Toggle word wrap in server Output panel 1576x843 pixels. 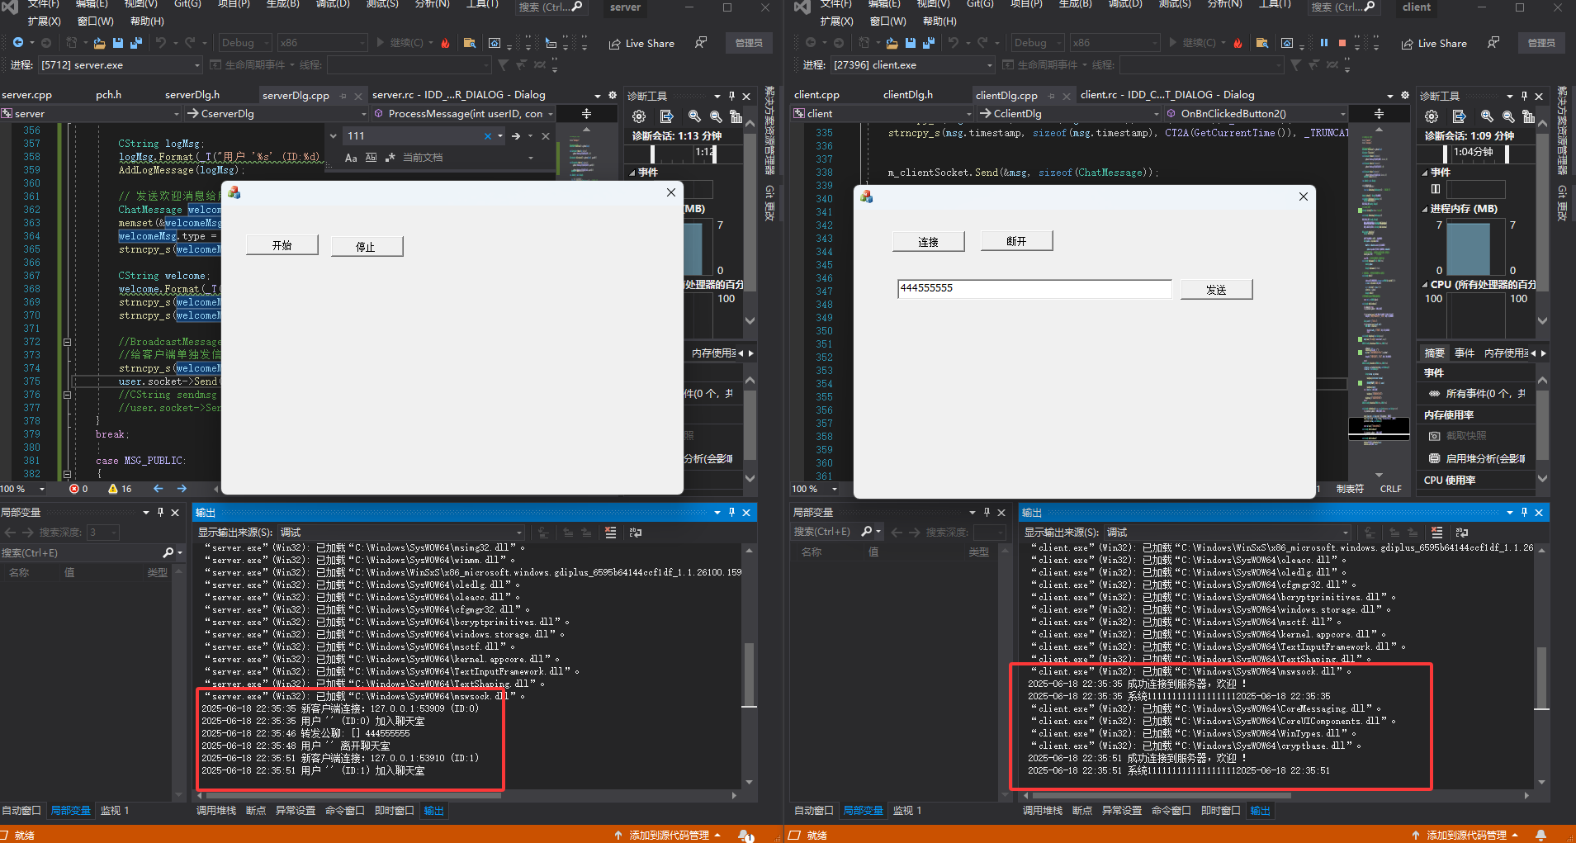636,533
